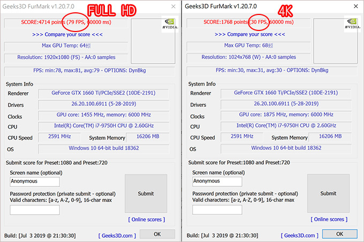Click OK button in right FurMark window
The width and height of the screenshot is (364, 242).
coord(339,233)
